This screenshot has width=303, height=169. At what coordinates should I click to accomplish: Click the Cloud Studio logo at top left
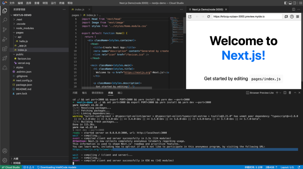5,3
